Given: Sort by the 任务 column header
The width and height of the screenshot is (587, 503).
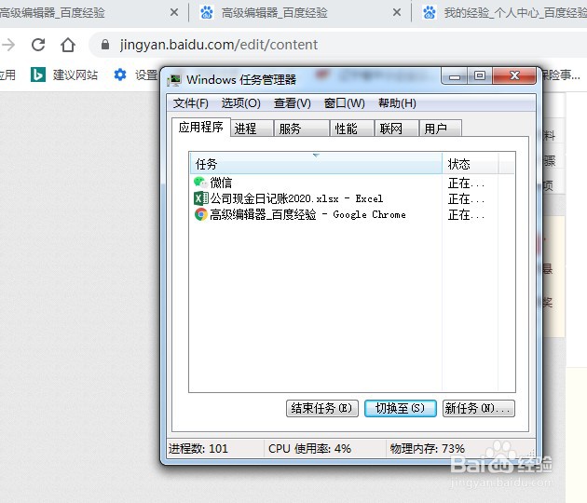Looking at the screenshot, I should (316, 164).
